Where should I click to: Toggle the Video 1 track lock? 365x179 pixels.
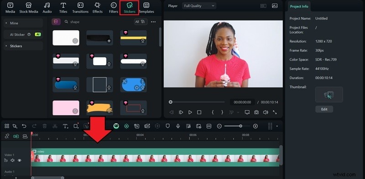coord(6,160)
